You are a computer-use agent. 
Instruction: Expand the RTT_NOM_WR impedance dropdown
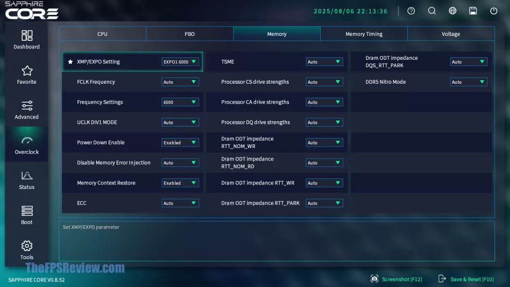[x=324, y=143]
